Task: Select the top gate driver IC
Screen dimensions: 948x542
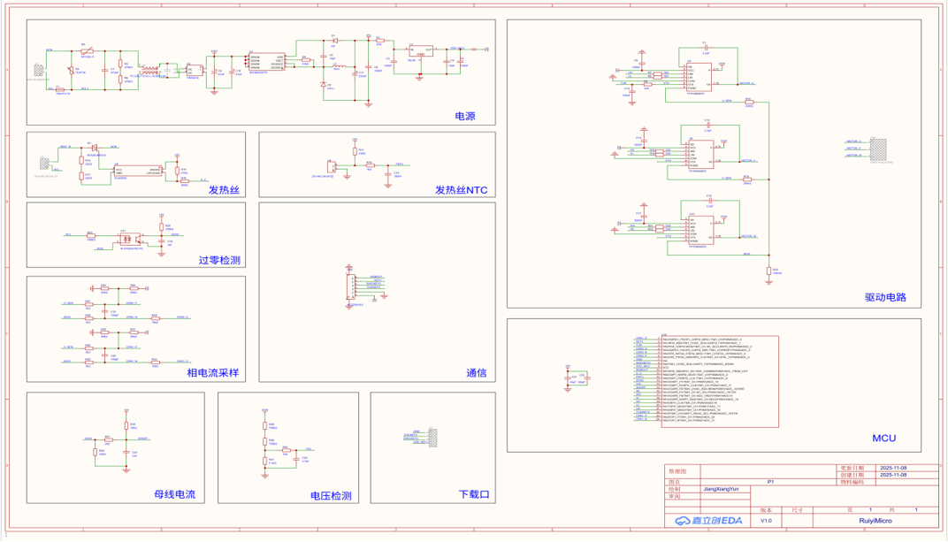Action: coord(699,77)
